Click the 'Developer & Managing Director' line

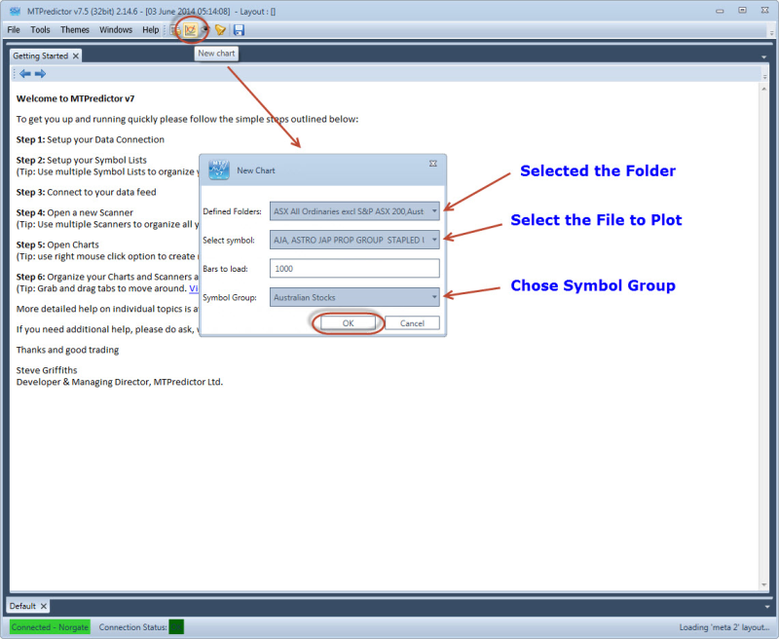[x=120, y=382]
